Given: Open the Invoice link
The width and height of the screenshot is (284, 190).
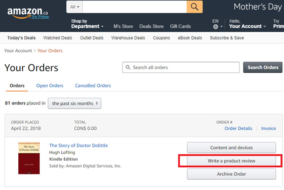Looking at the screenshot, I should 268,128.
